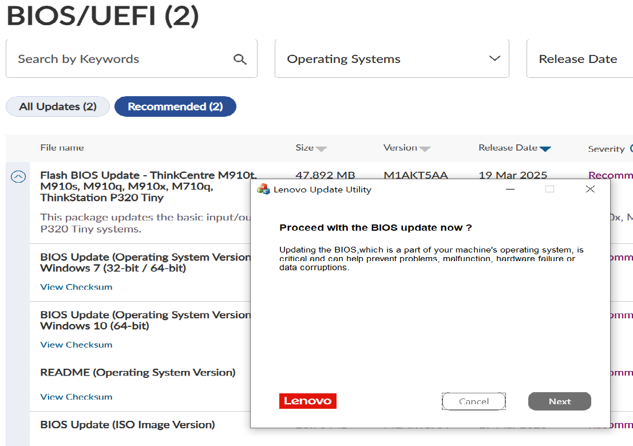Click the Lenovo Update Utility app icon

[x=264, y=190]
